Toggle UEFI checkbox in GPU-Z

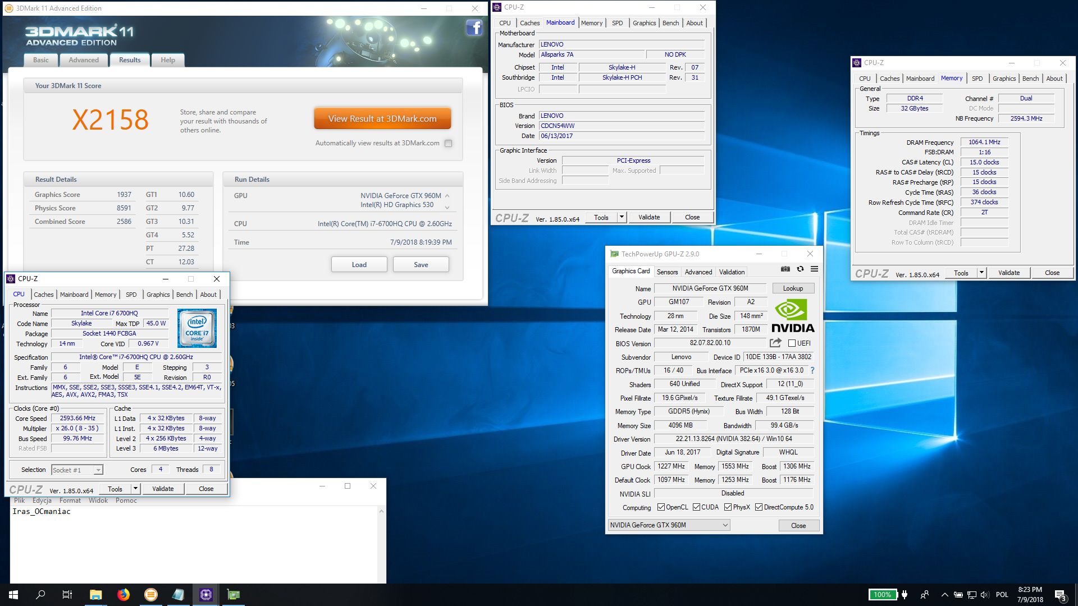(x=792, y=343)
